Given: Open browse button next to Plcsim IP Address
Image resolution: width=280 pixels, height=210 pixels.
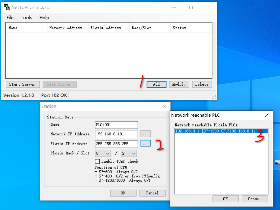Looking at the screenshot, I should (145, 143).
